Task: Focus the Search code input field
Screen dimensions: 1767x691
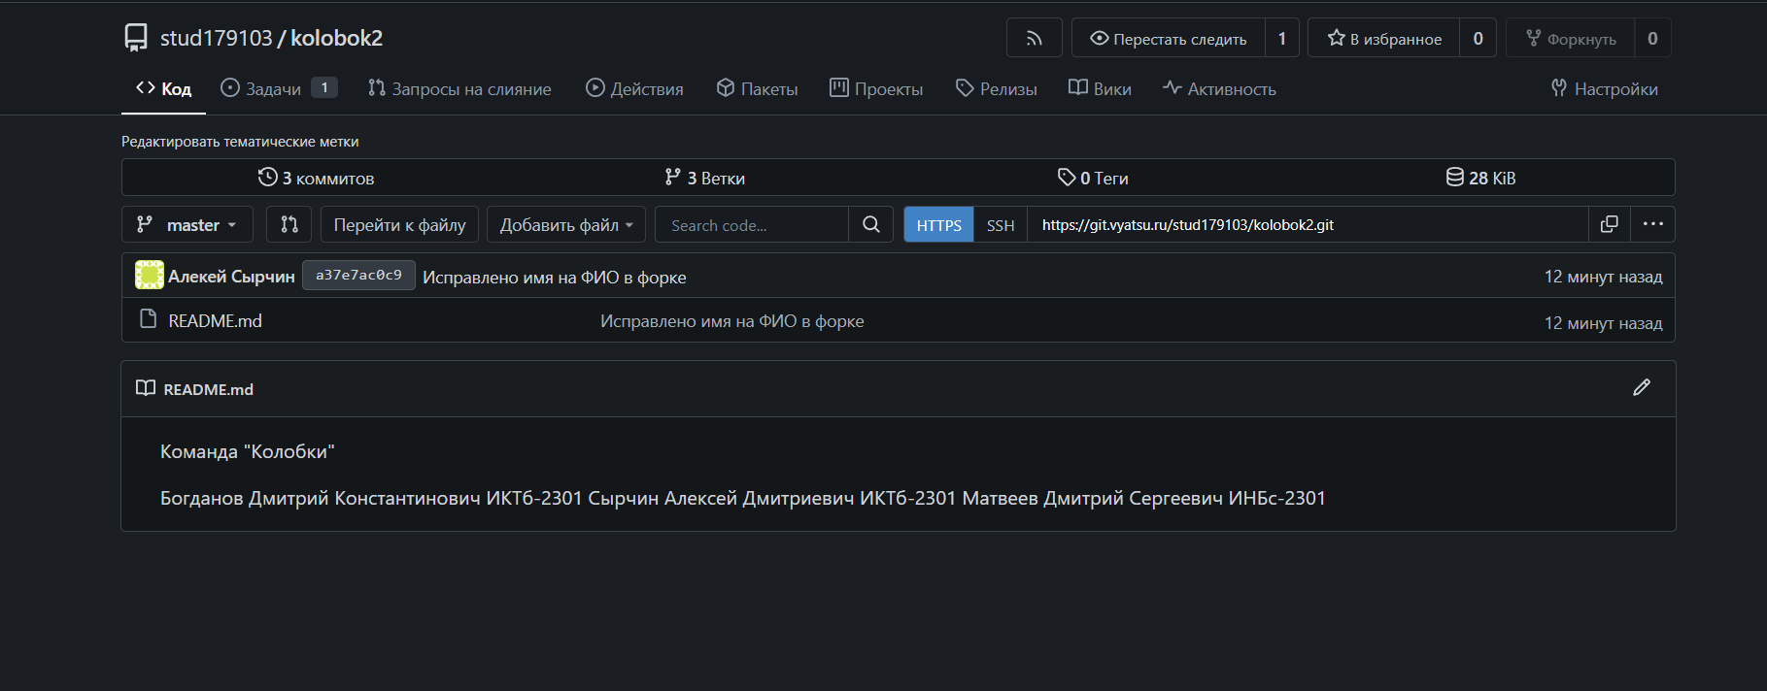Action: [x=751, y=225]
